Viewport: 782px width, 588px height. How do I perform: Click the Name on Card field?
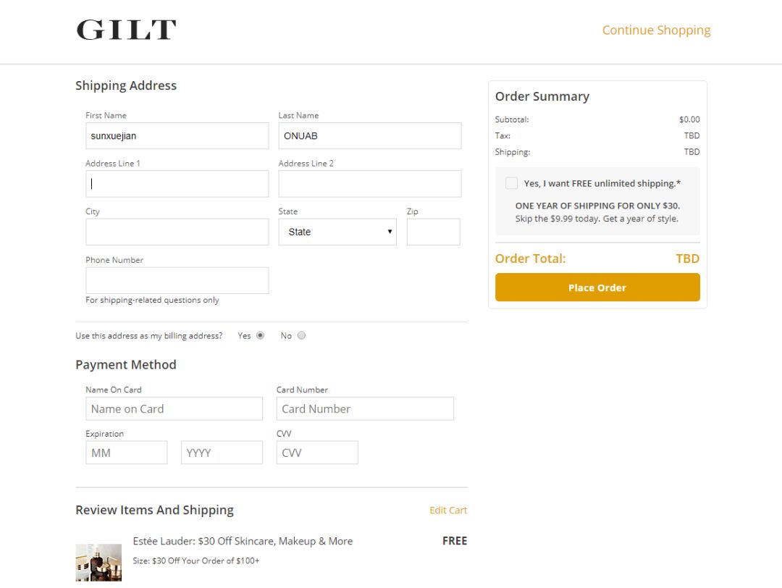(174, 408)
